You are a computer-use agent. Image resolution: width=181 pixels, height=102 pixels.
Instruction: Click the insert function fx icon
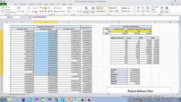click(30, 17)
